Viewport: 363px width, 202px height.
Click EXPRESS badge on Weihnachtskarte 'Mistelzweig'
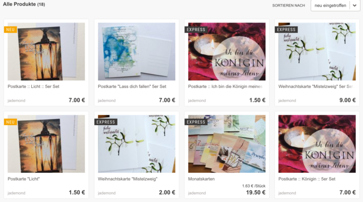coord(105,122)
